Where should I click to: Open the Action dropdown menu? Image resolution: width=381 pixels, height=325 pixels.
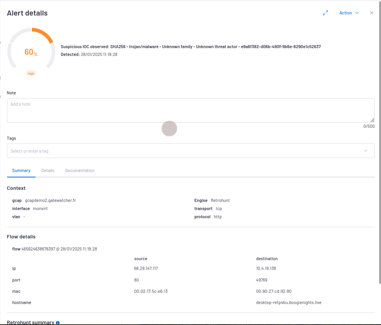point(349,13)
